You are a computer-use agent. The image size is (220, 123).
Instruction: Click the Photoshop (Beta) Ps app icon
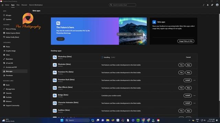point(55,57)
